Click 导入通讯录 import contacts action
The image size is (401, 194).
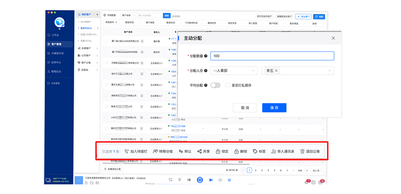tap(283, 151)
